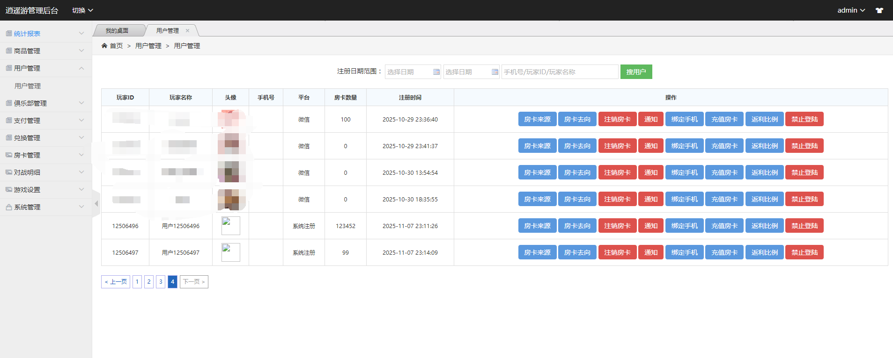Collapse the sidebar using the left arrow handle
The image size is (893, 358).
(x=96, y=203)
